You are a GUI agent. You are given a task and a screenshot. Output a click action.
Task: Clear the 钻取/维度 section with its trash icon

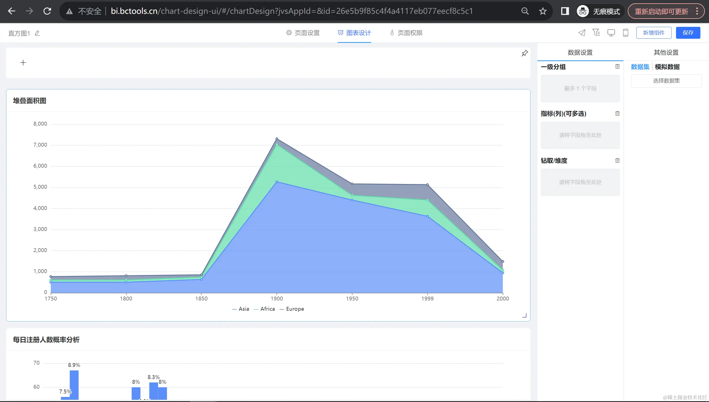coord(617,160)
